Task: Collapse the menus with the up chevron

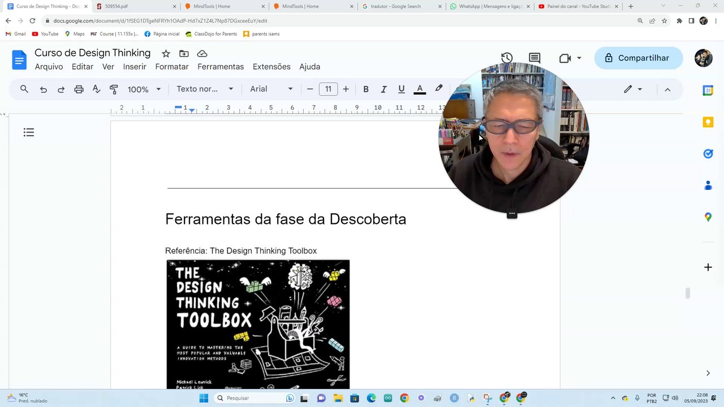Action: 667,89
